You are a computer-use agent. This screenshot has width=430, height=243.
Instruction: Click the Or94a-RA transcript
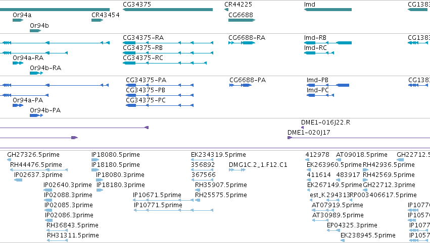click(18, 63)
